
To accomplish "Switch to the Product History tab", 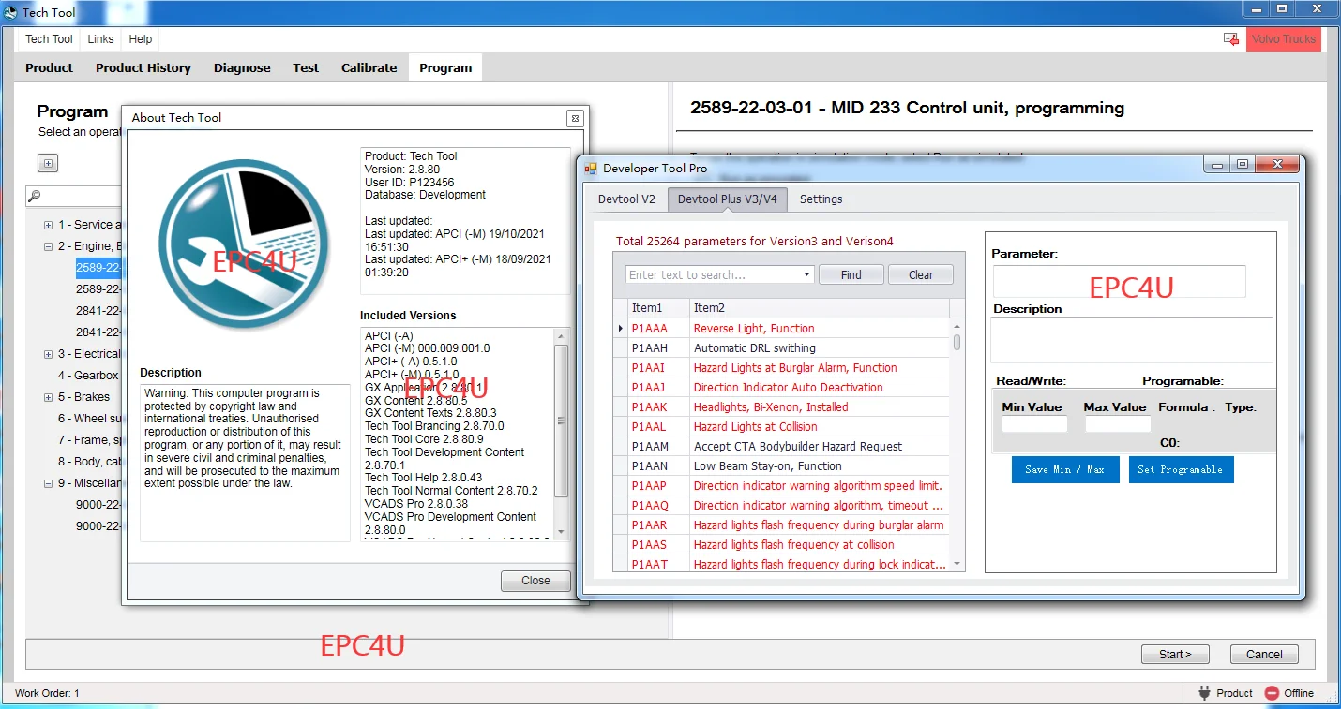I will pos(143,67).
